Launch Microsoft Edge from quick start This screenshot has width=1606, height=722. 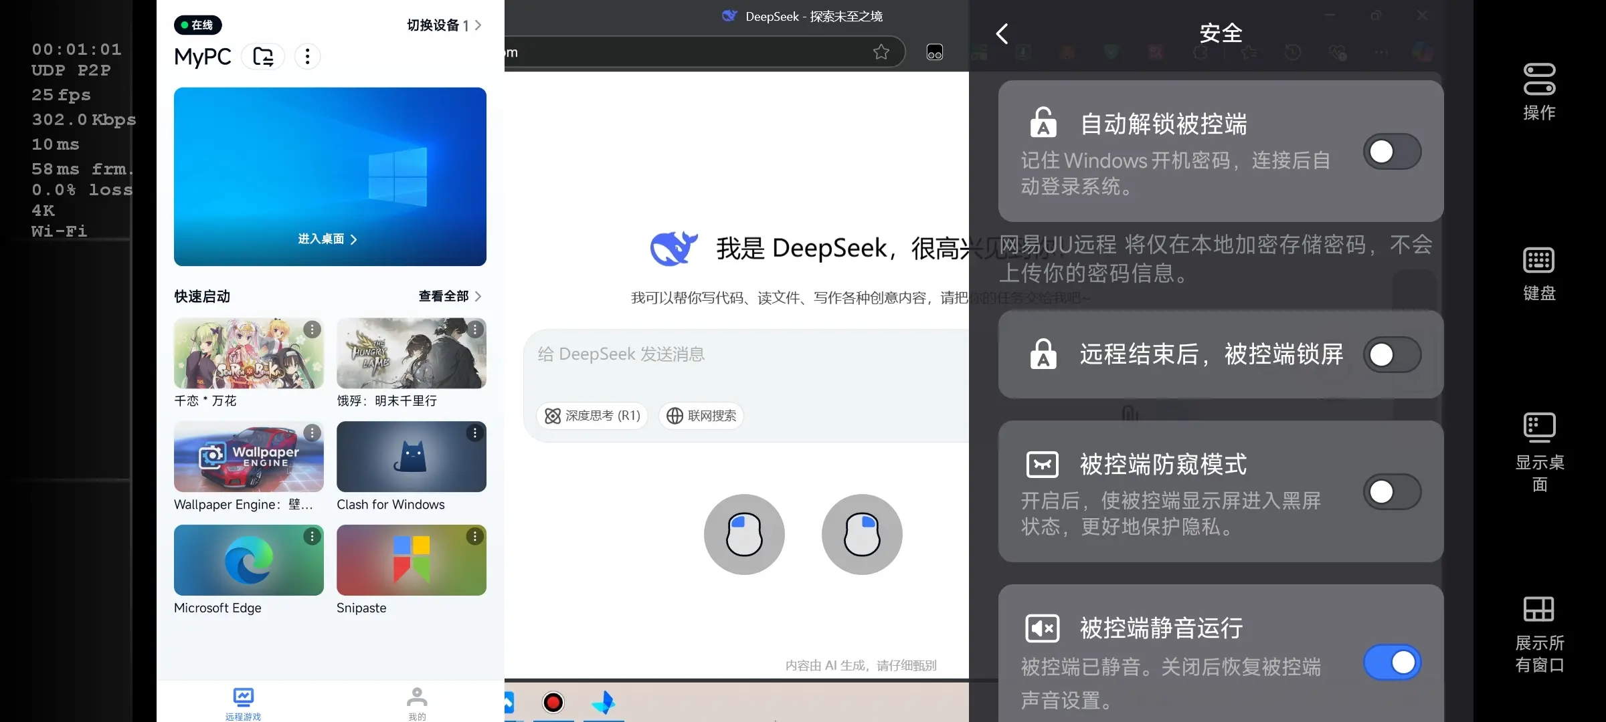(x=248, y=560)
